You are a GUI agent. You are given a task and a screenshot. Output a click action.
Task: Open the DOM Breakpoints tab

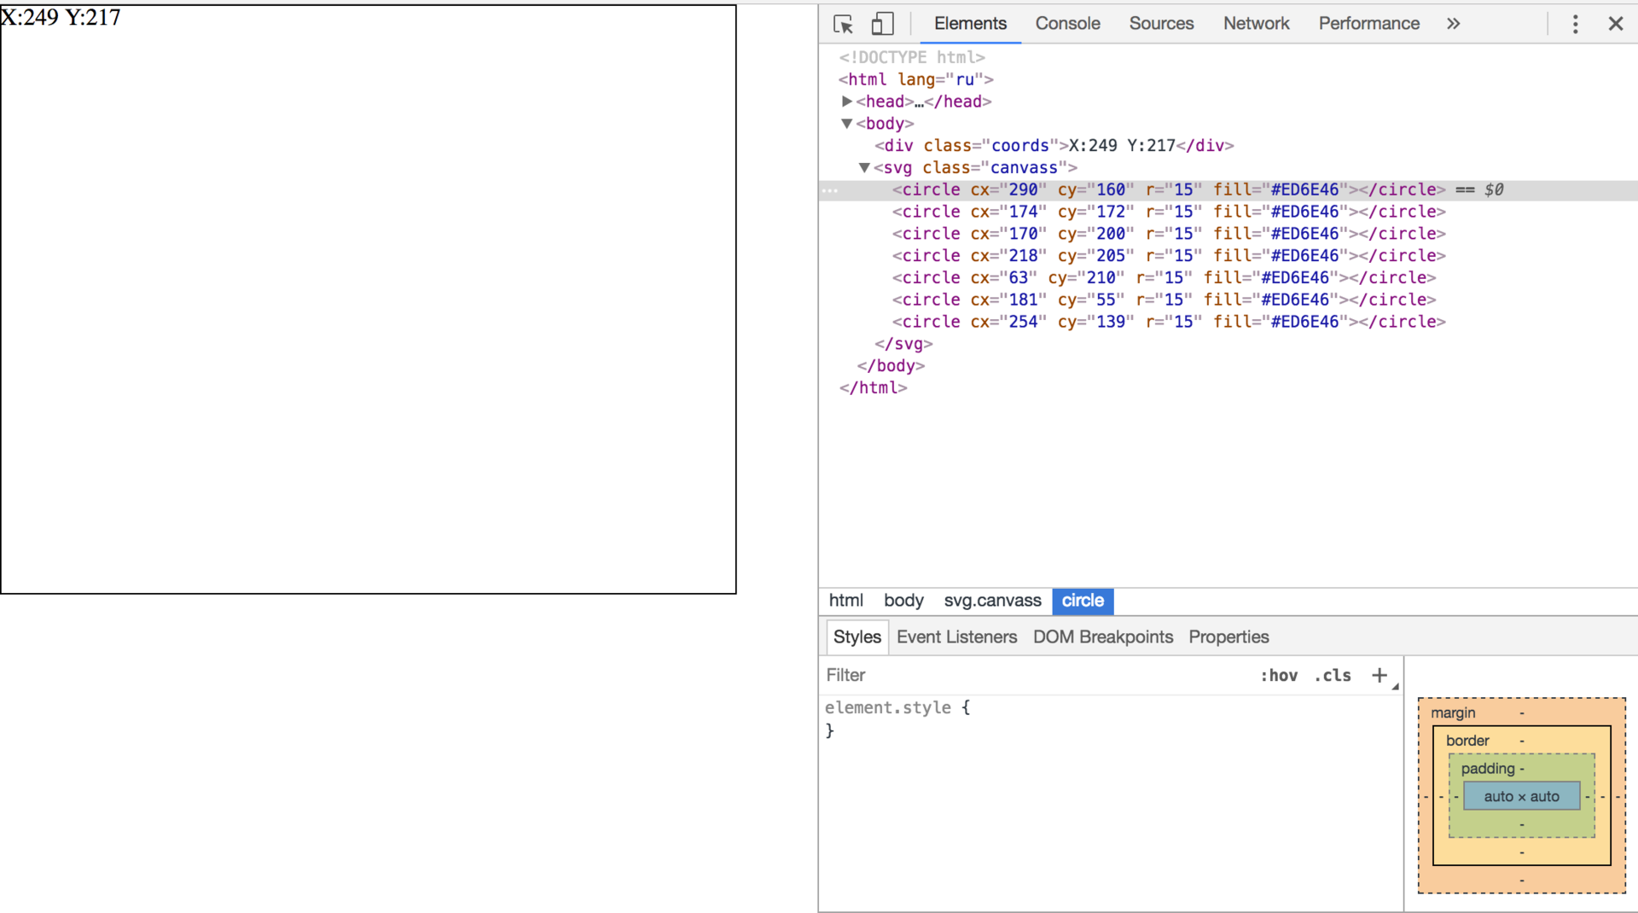(x=1102, y=637)
